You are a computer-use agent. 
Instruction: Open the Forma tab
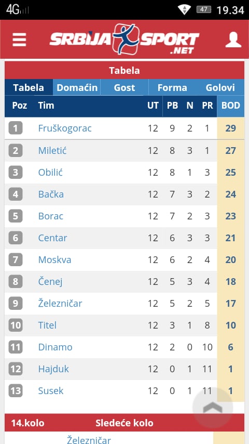(172, 87)
